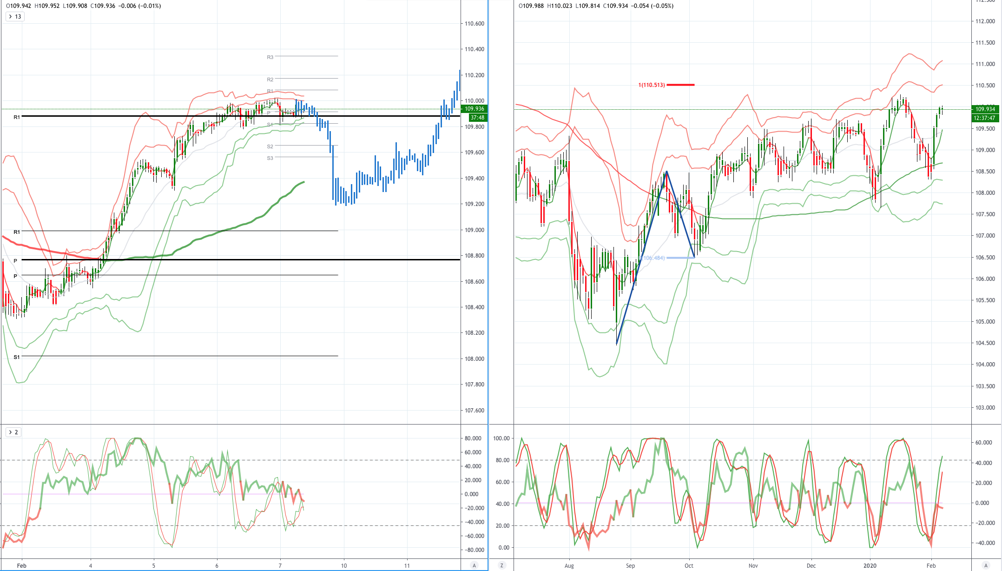
Task: Select the 0(106.484) blue Fibonacci level label
Action: 652,258
